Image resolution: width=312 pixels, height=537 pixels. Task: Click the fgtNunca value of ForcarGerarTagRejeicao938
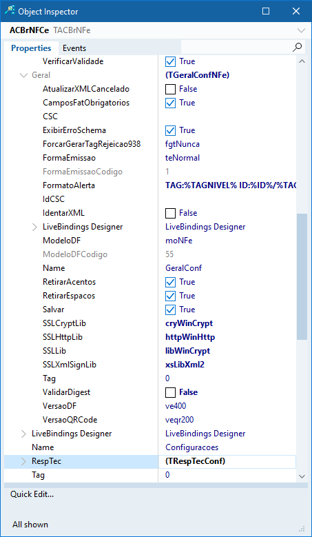point(183,145)
